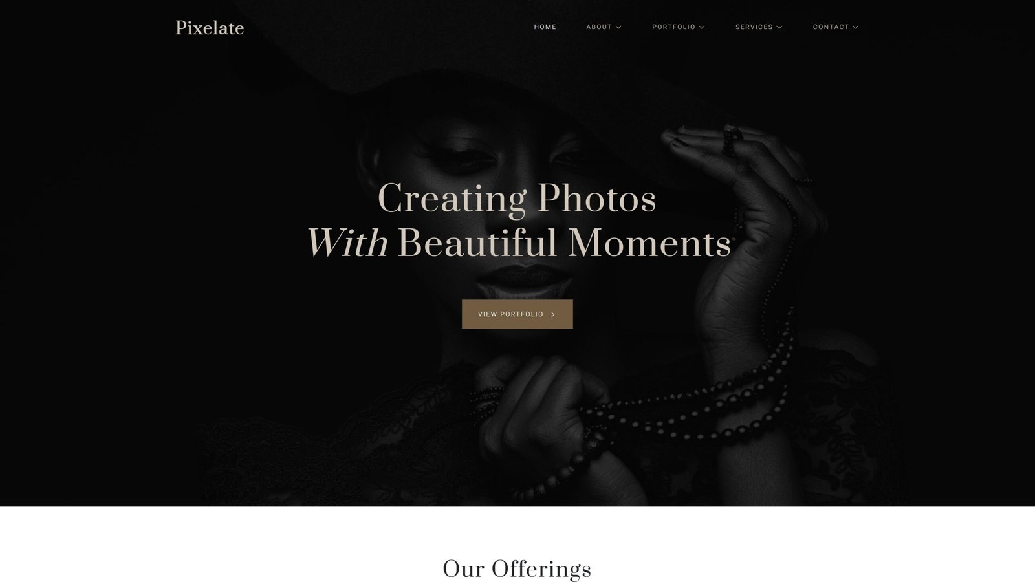This screenshot has width=1035, height=582.
Task: Expand the Contact dropdown chevron
Action: 856,27
